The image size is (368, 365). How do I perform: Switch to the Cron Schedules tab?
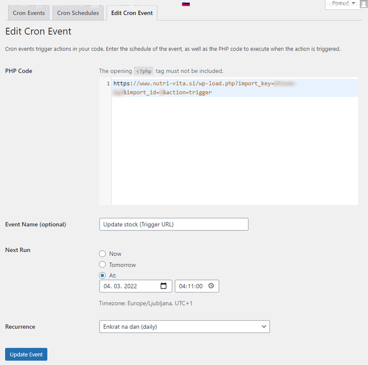pos(78,13)
